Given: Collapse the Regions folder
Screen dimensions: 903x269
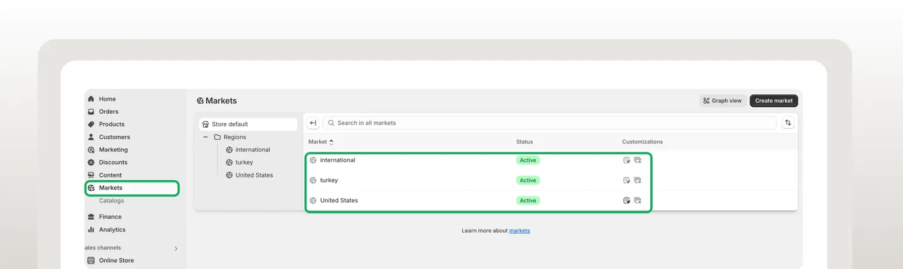Looking at the screenshot, I should [x=205, y=137].
